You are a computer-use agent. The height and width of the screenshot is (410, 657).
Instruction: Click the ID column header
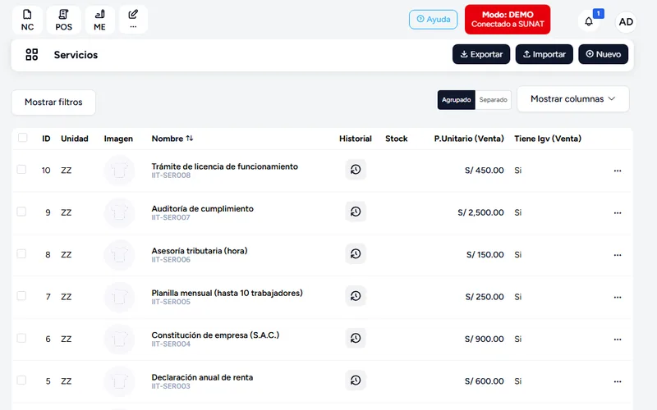(x=46, y=139)
